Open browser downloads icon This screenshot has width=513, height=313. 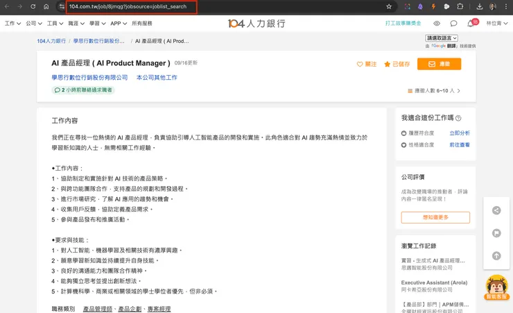pyautogui.click(x=479, y=6)
